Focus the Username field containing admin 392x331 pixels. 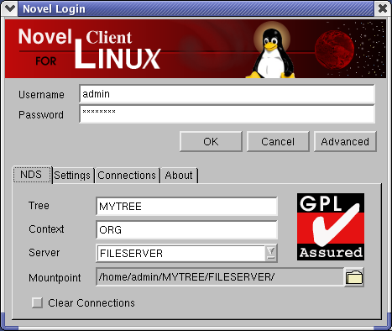[227, 94]
